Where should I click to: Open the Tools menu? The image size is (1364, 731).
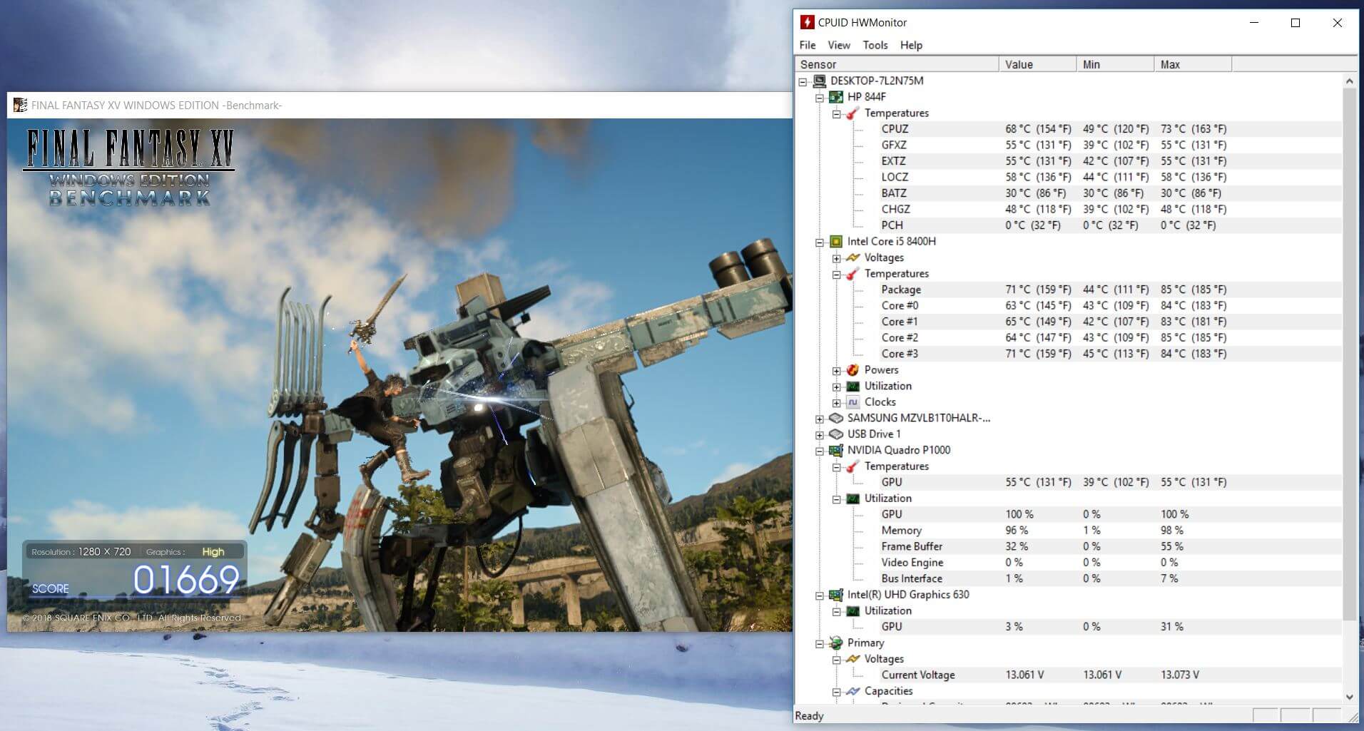point(875,45)
